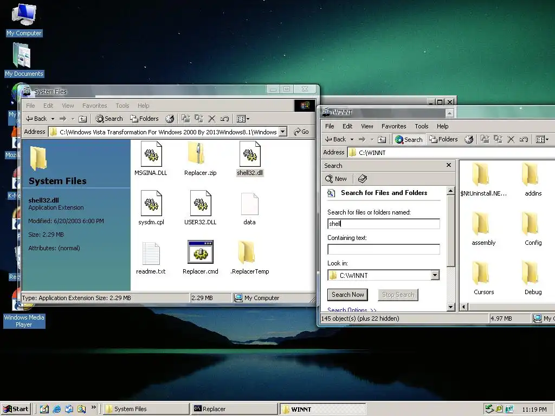Click Undo icon in System Files toolbar
Screen dimensions: 555x416
[x=224, y=119]
